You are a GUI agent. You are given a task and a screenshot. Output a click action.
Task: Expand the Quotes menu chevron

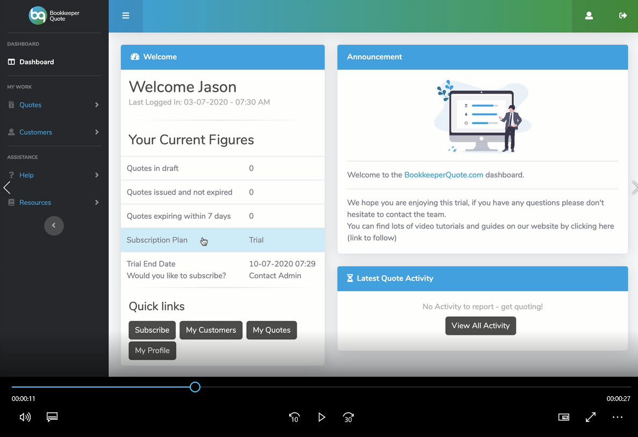(97, 105)
